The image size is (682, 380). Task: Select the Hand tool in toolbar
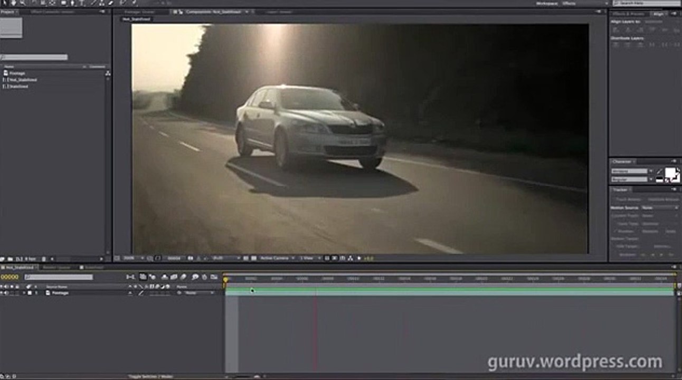pyautogui.click(x=14, y=3)
